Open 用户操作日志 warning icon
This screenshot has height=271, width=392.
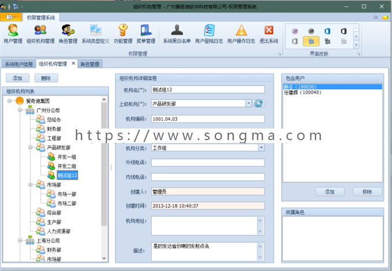pos(241,34)
